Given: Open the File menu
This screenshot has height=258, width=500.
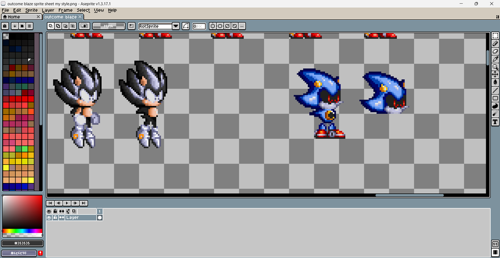Looking at the screenshot, I should (5, 10).
